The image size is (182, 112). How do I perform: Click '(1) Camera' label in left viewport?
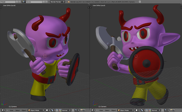pyautogui.click(x=13, y=107)
